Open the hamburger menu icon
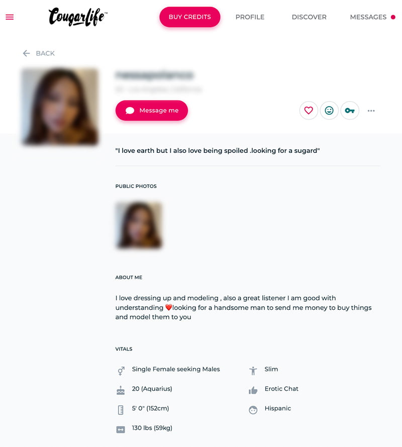The height and width of the screenshot is (447, 402). click(10, 17)
